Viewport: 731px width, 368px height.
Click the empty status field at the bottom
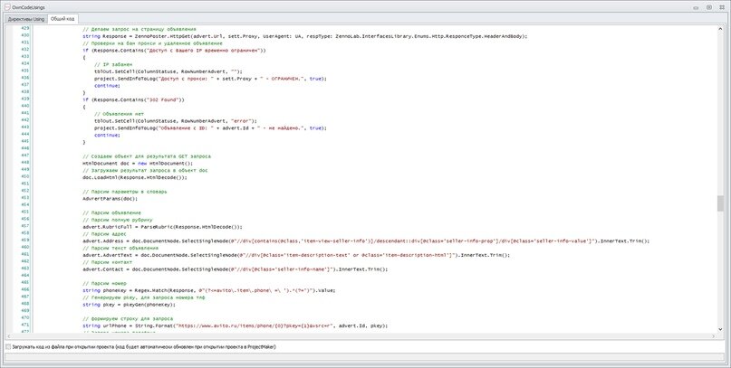click(365, 357)
